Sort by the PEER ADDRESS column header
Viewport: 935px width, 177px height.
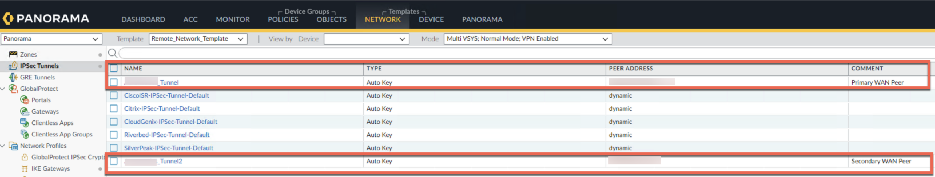631,68
